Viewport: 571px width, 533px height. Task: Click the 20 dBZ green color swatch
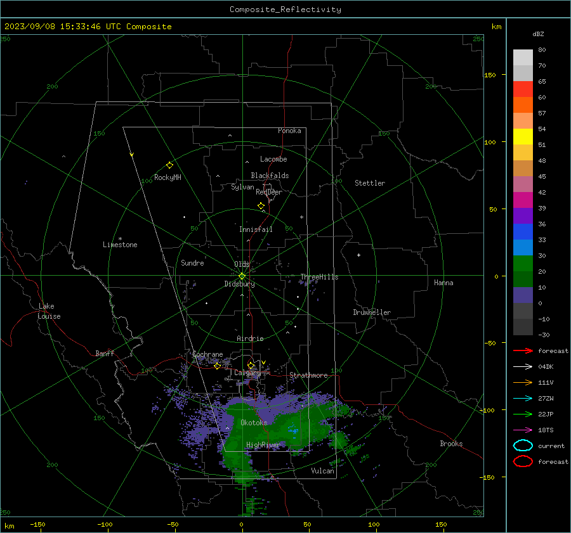coord(523,264)
